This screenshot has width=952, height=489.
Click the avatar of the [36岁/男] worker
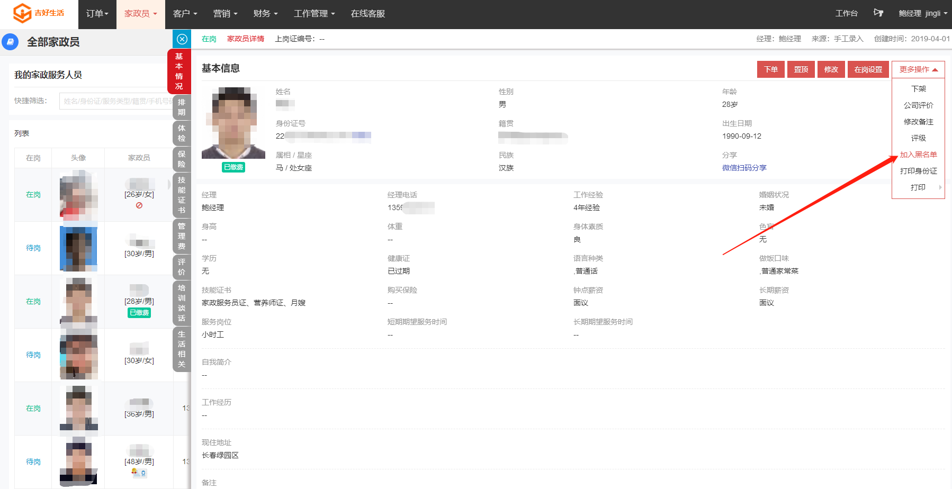point(78,409)
